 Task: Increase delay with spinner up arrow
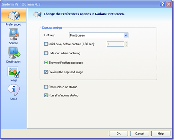click(126, 43)
